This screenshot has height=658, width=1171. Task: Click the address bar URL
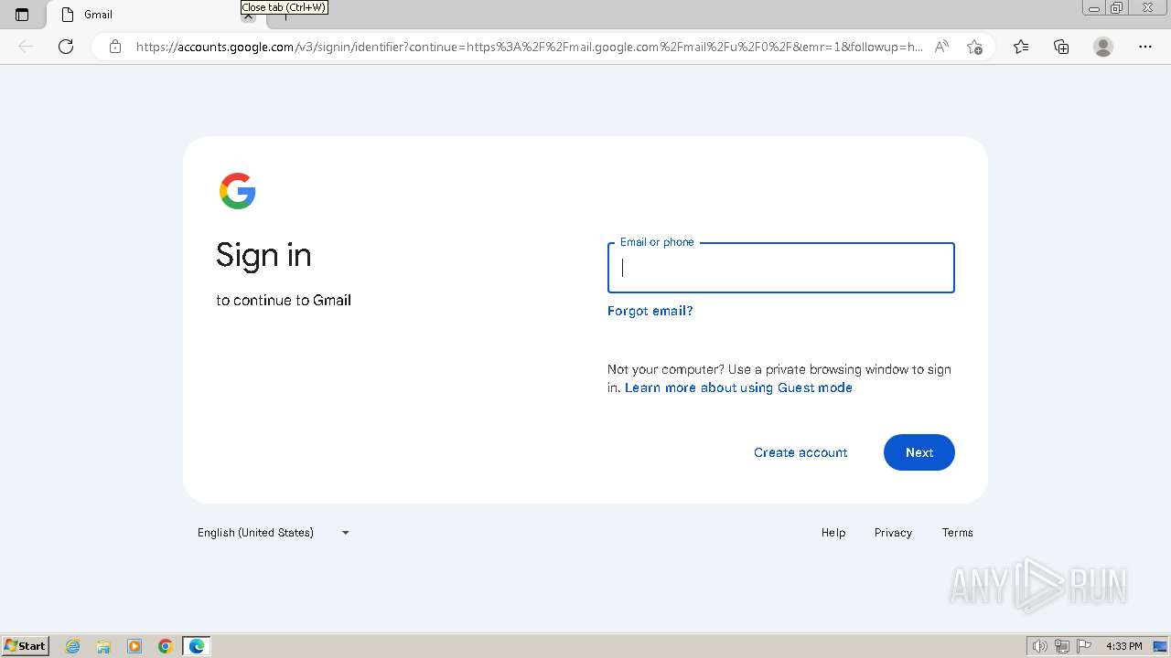(529, 47)
